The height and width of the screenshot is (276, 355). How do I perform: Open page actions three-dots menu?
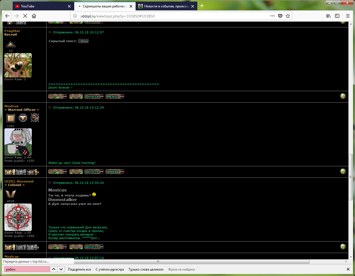click(273, 16)
